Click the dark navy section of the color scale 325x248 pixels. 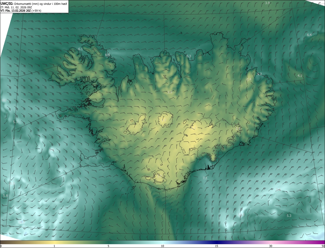pos(217,242)
